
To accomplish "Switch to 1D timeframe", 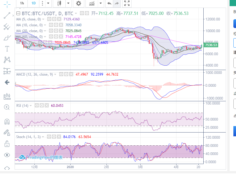I will (x=34, y=3).
